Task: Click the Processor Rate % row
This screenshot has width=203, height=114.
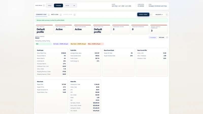Action: click(51, 64)
